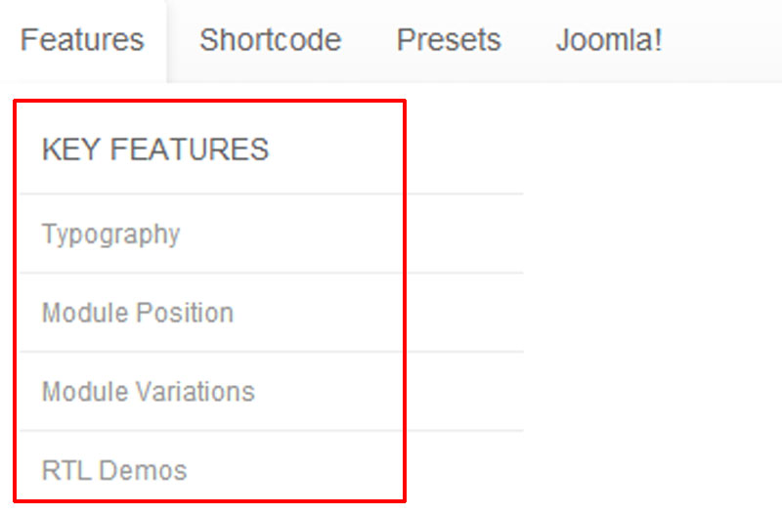Open the Features menu tab
Image resolution: width=782 pixels, height=515 pixels.
82,40
